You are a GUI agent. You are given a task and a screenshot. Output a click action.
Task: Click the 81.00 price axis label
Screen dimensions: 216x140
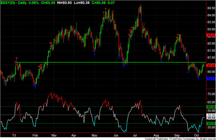click(x=211, y=58)
